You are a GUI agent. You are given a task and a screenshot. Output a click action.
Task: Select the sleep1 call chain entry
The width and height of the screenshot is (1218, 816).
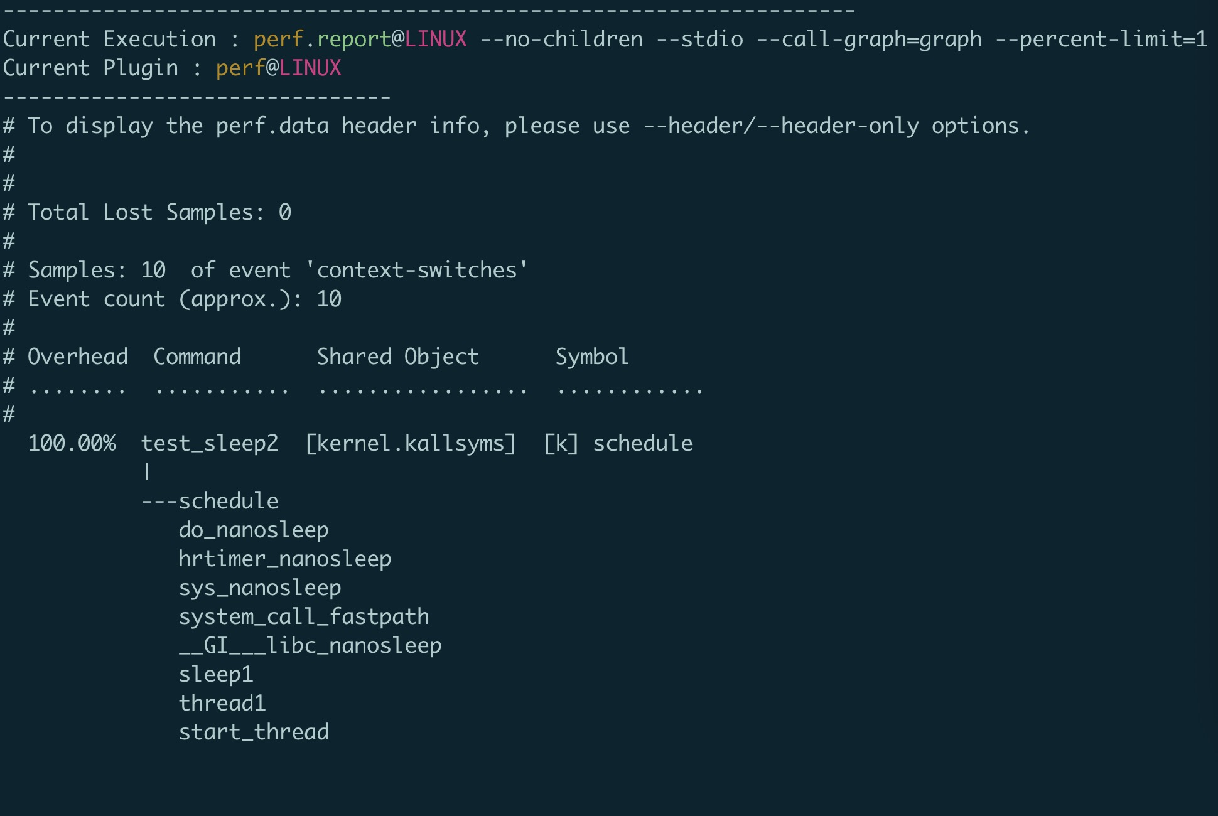coord(216,674)
